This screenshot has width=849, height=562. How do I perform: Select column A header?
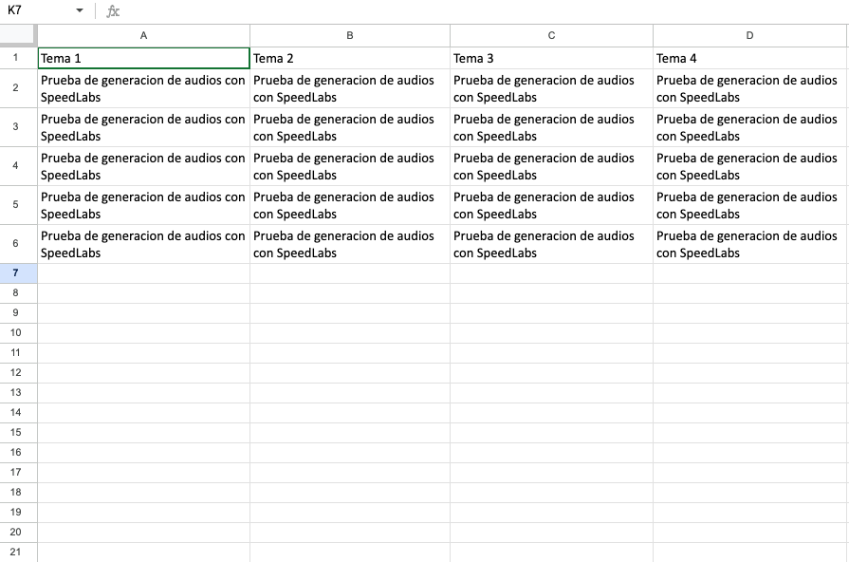(x=143, y=35)
